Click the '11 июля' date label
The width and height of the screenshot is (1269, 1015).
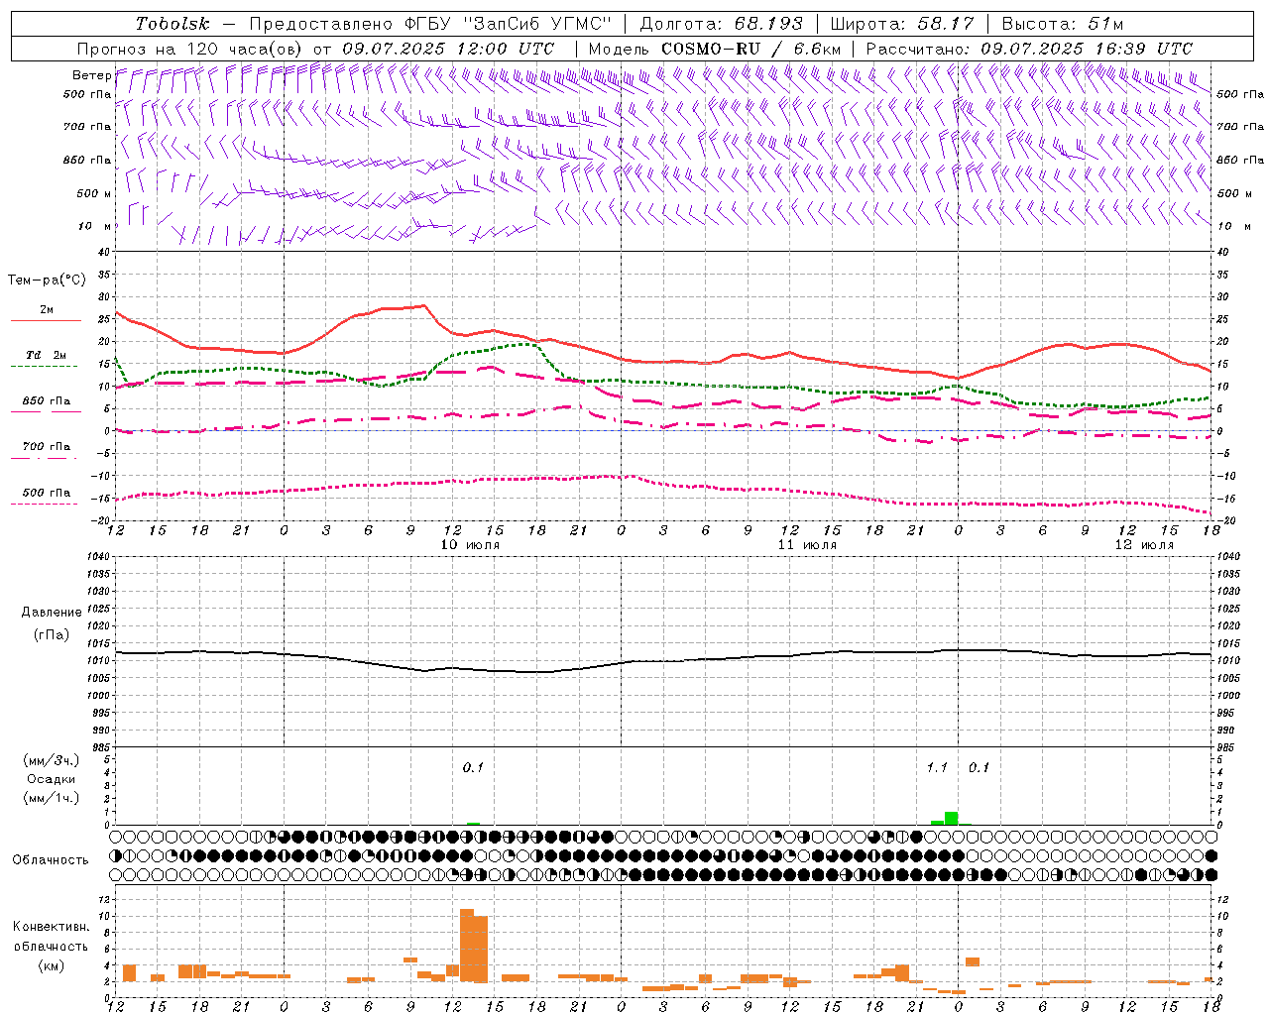pos(807,545)
